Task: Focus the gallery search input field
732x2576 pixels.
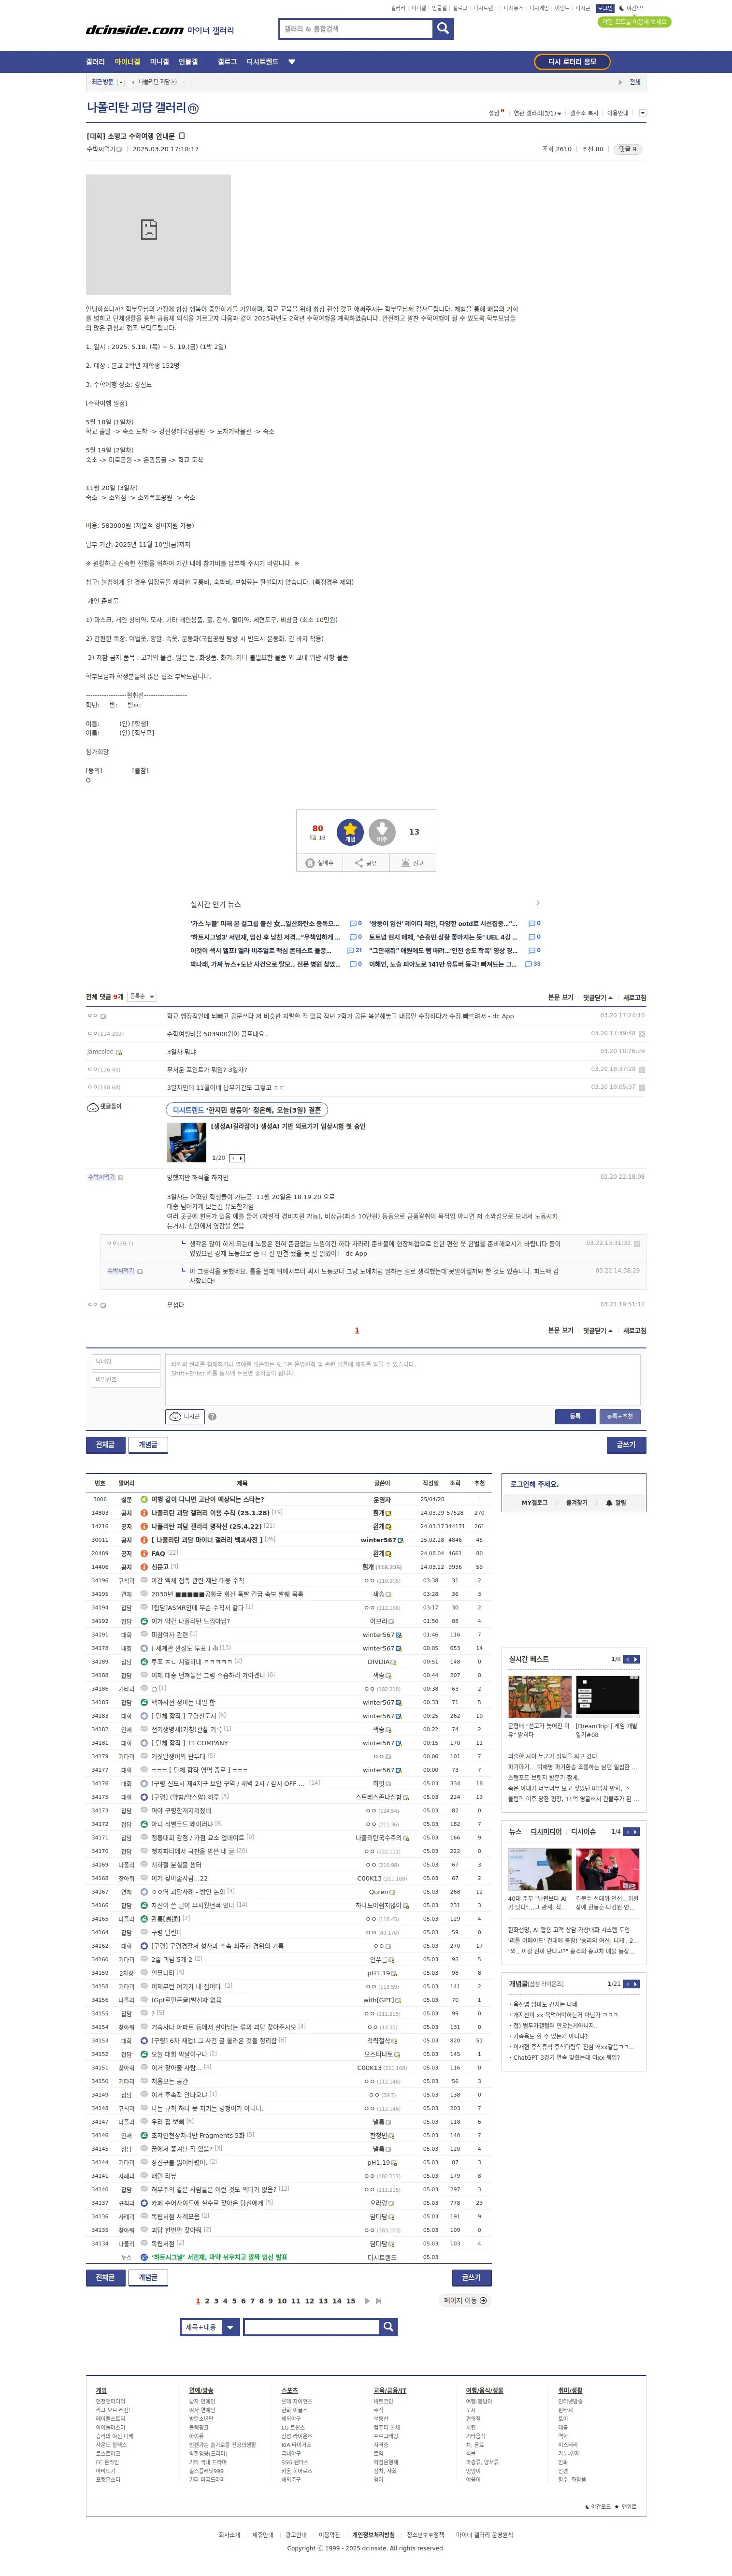Action: 356,29
